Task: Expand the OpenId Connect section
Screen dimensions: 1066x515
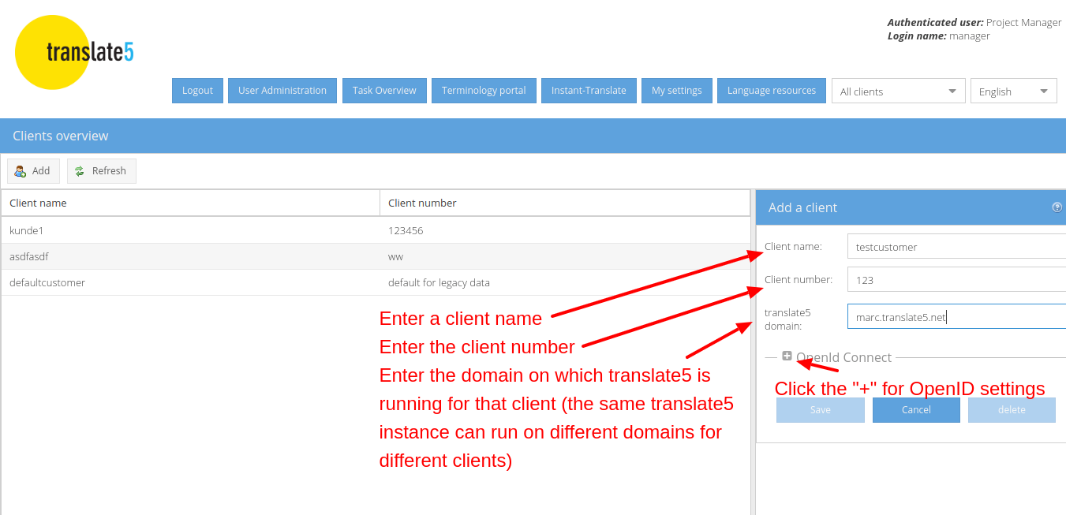Action: tap(787, 356)
